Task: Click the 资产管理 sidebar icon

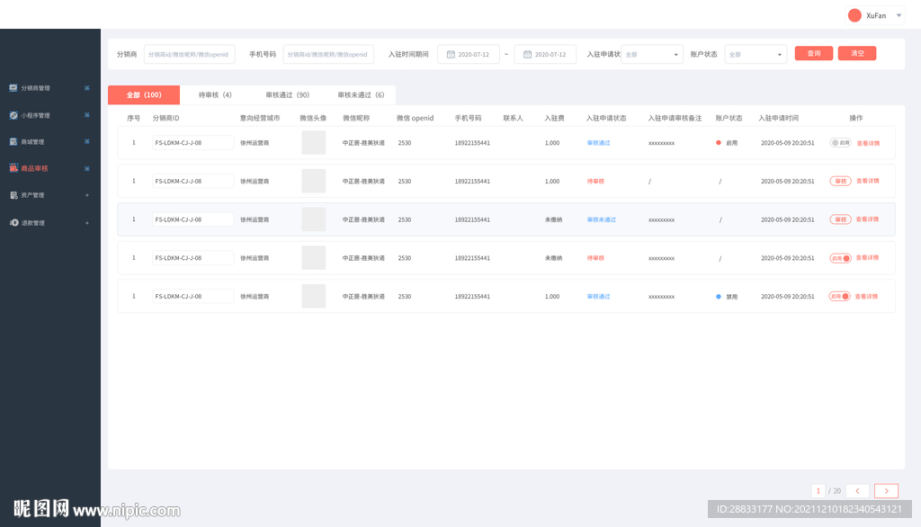Action: tap(13, 195)
